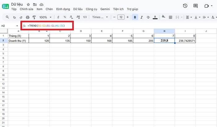The image size is (217, 127).
Task: Open the comments icon
Action: [x=195, y=6]
